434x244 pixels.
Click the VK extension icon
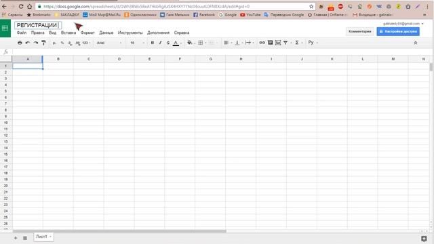pyautogui.click(x=379, y=6)
